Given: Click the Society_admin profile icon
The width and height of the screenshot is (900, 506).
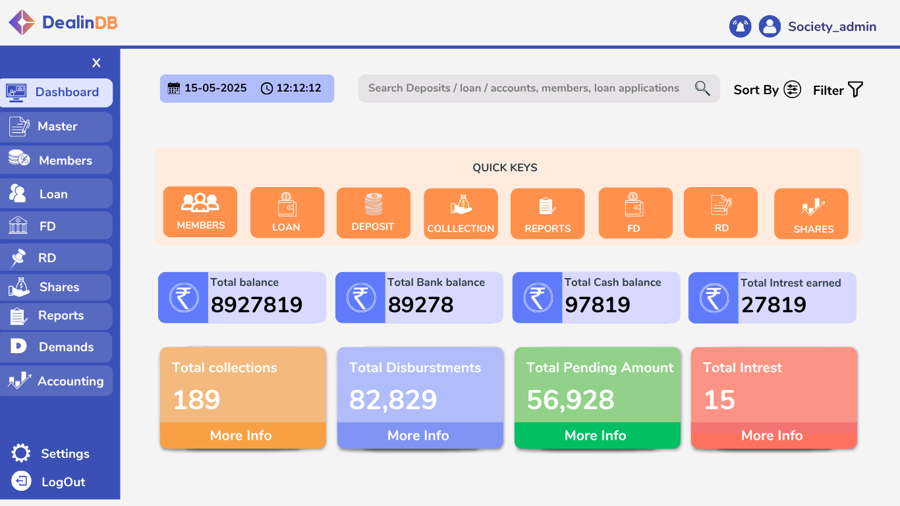Looking at the screenshot, I should [x=770, y=26].
